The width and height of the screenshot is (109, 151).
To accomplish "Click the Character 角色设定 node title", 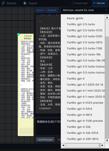I will click(x=28, y=37).
